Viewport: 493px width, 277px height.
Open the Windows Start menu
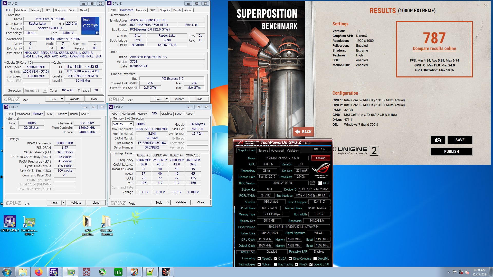click(x=7, y=272)
